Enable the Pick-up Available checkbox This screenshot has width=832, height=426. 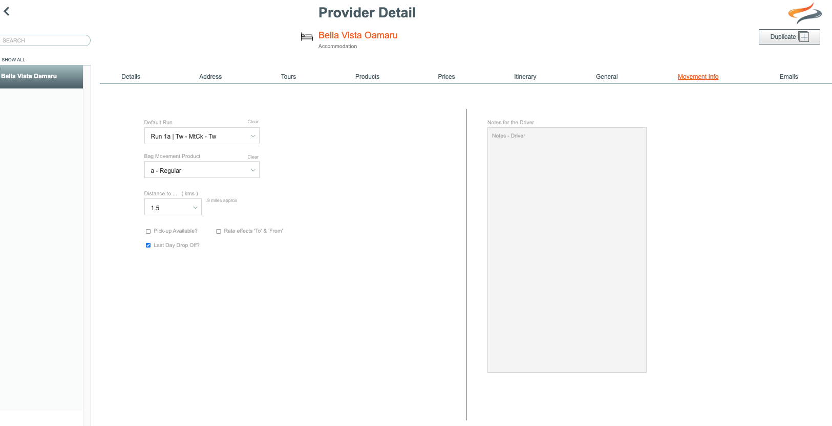click(148, 231)
